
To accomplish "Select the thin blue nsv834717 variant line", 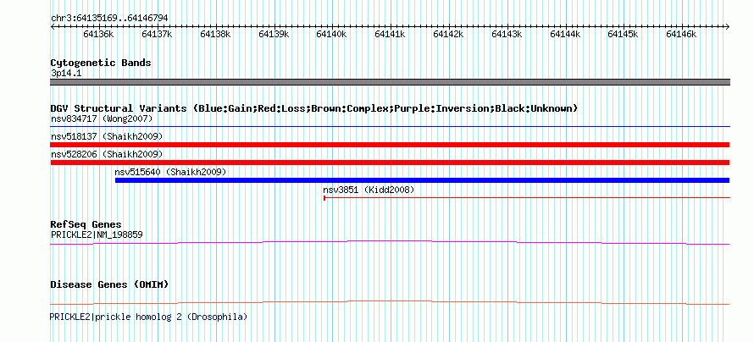I will coord(390,127).
